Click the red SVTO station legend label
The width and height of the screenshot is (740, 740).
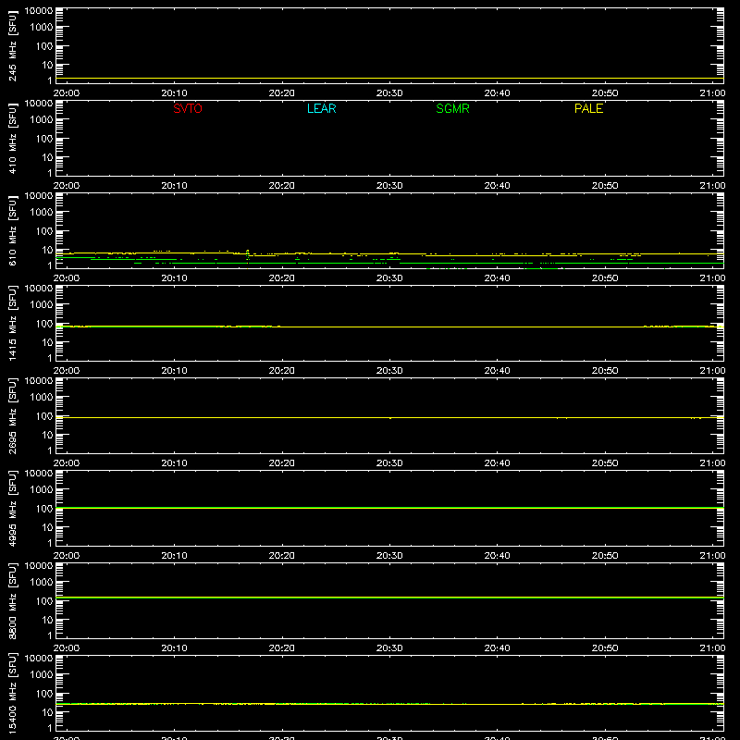188,108
